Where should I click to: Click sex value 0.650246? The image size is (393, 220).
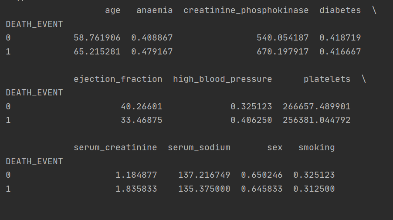[x=262, y=175]
